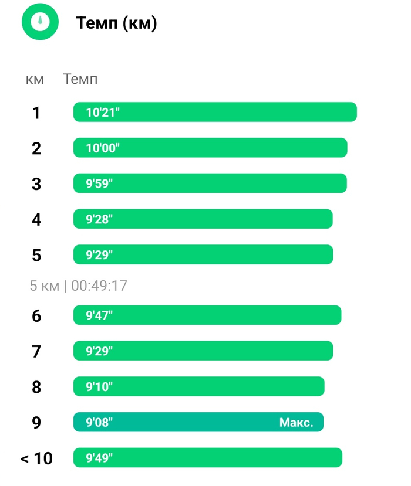Click the green pace stopwatch icon
The height and width of the screenshot is (486, 411).
(x=41, y=22)
